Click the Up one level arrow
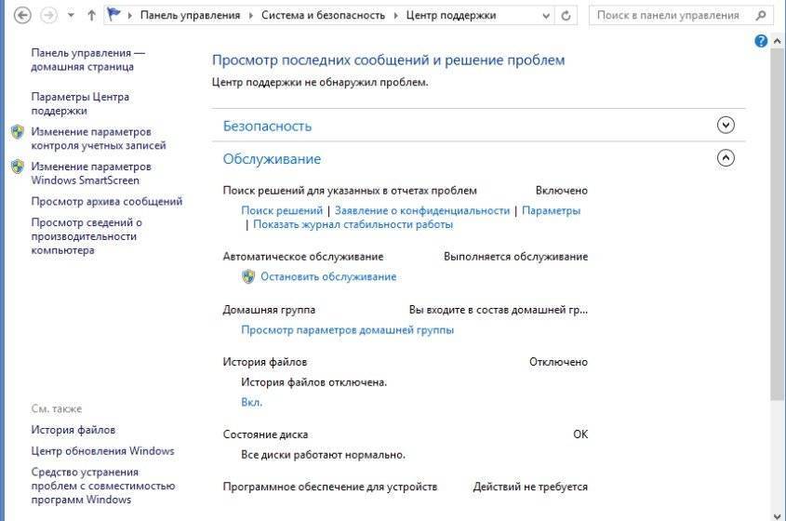Image resolution: width=786 pixels, height=521 pixels. coord(91,16)
